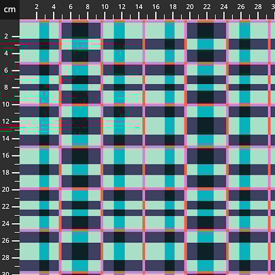The height and width of the screenshot is (275, 275).
Task: Select the 16 mark on the top ruler
Action: (155, 7)
